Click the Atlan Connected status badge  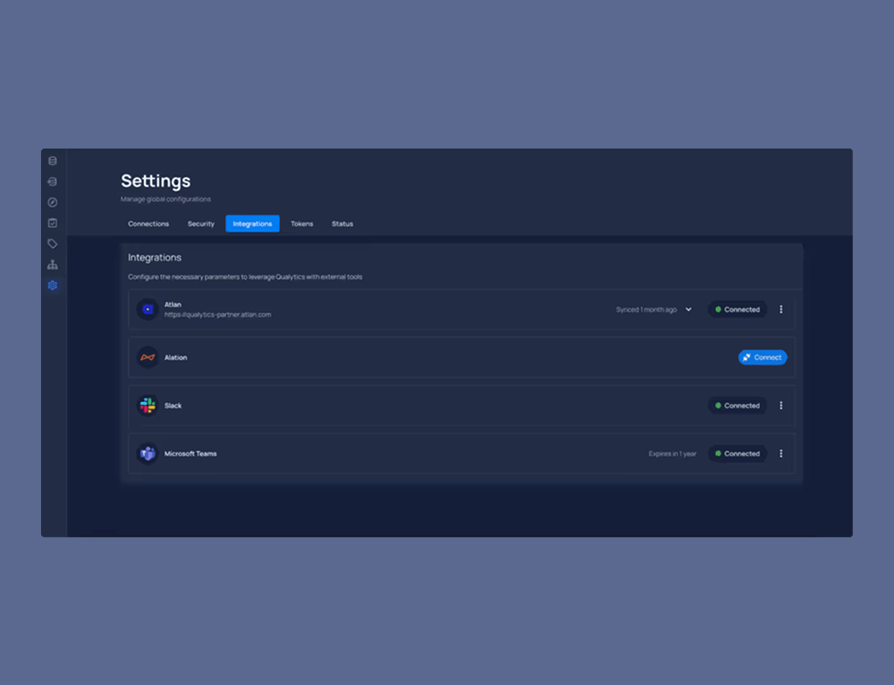(738, 309)
